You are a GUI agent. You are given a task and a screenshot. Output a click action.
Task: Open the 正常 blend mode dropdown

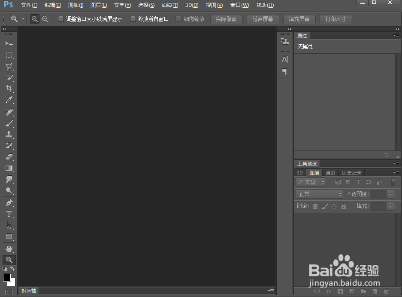click(319, 194)
